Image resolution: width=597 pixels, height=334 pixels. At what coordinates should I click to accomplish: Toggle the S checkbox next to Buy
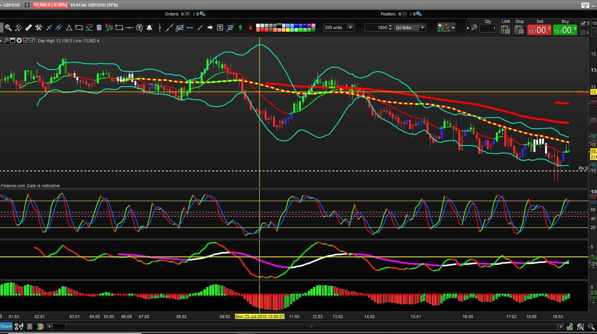coord(584,24)
